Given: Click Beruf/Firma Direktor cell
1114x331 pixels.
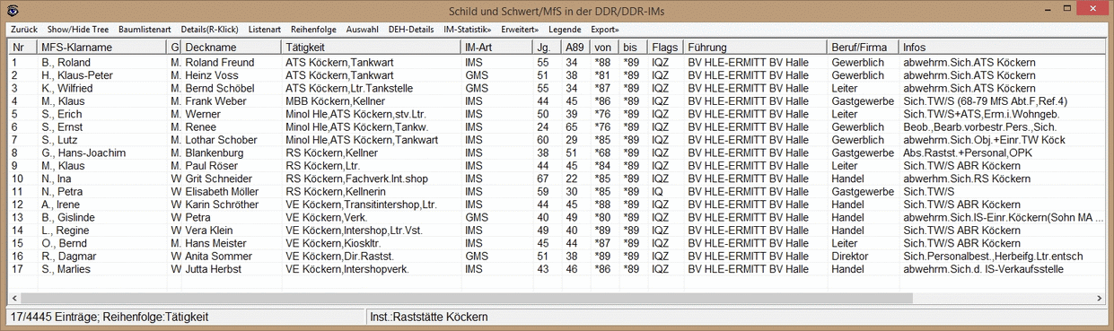Looking at the screenshot, I should pyautogui.click(x=850, y=257).
